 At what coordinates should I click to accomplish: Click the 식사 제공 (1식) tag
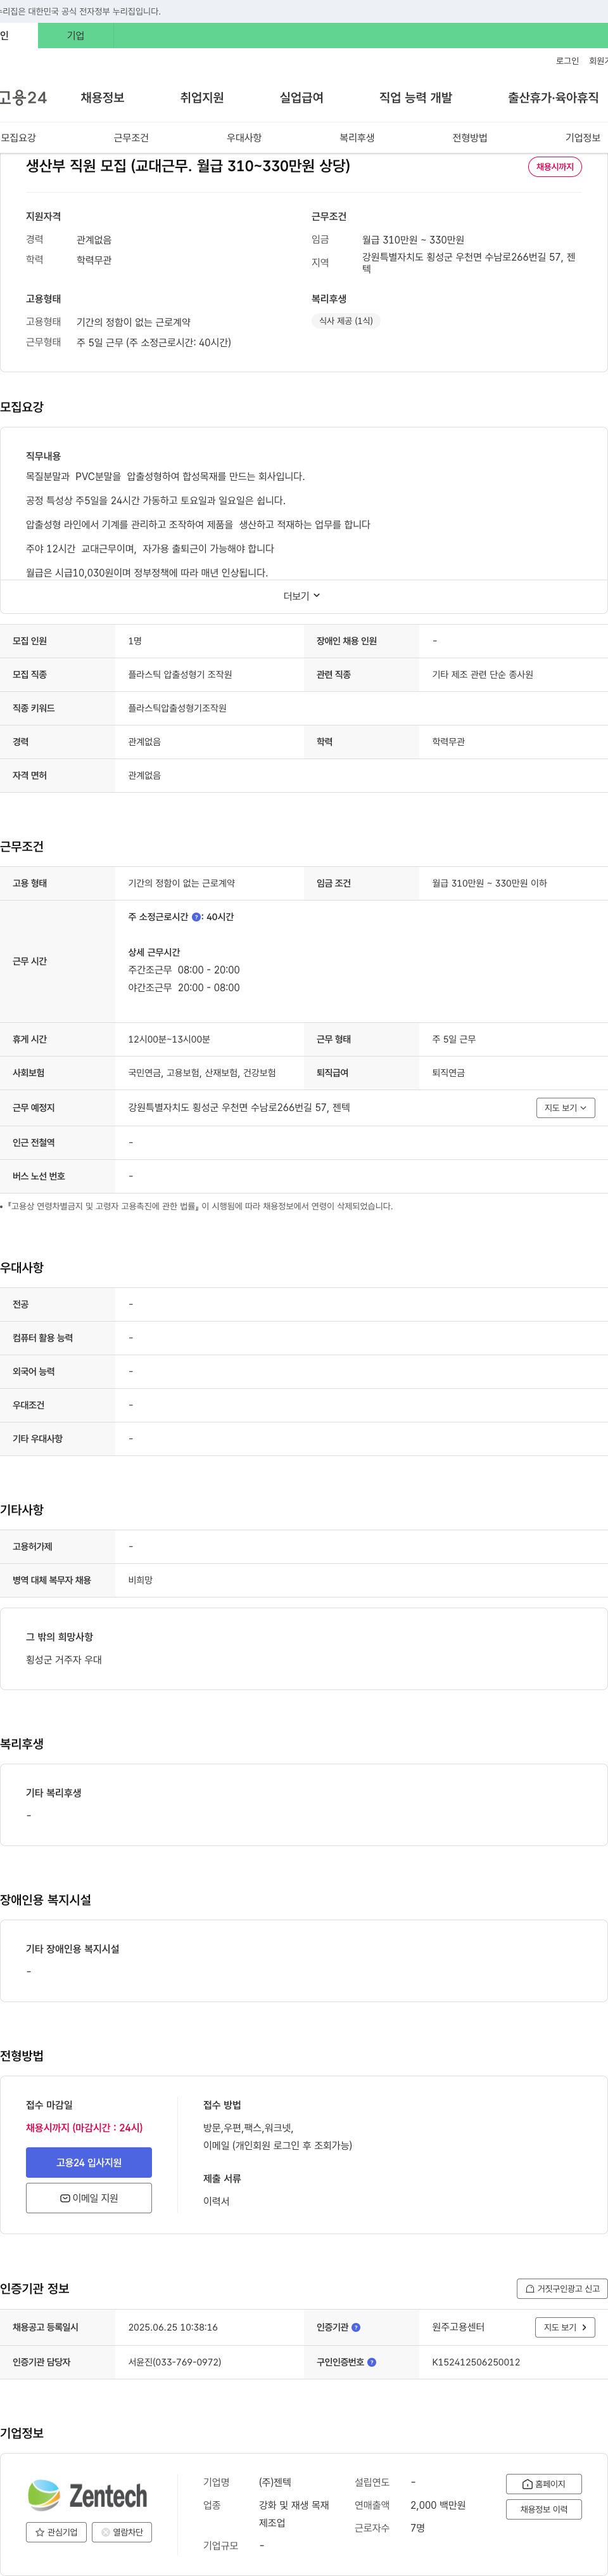(x=346, y=321)
